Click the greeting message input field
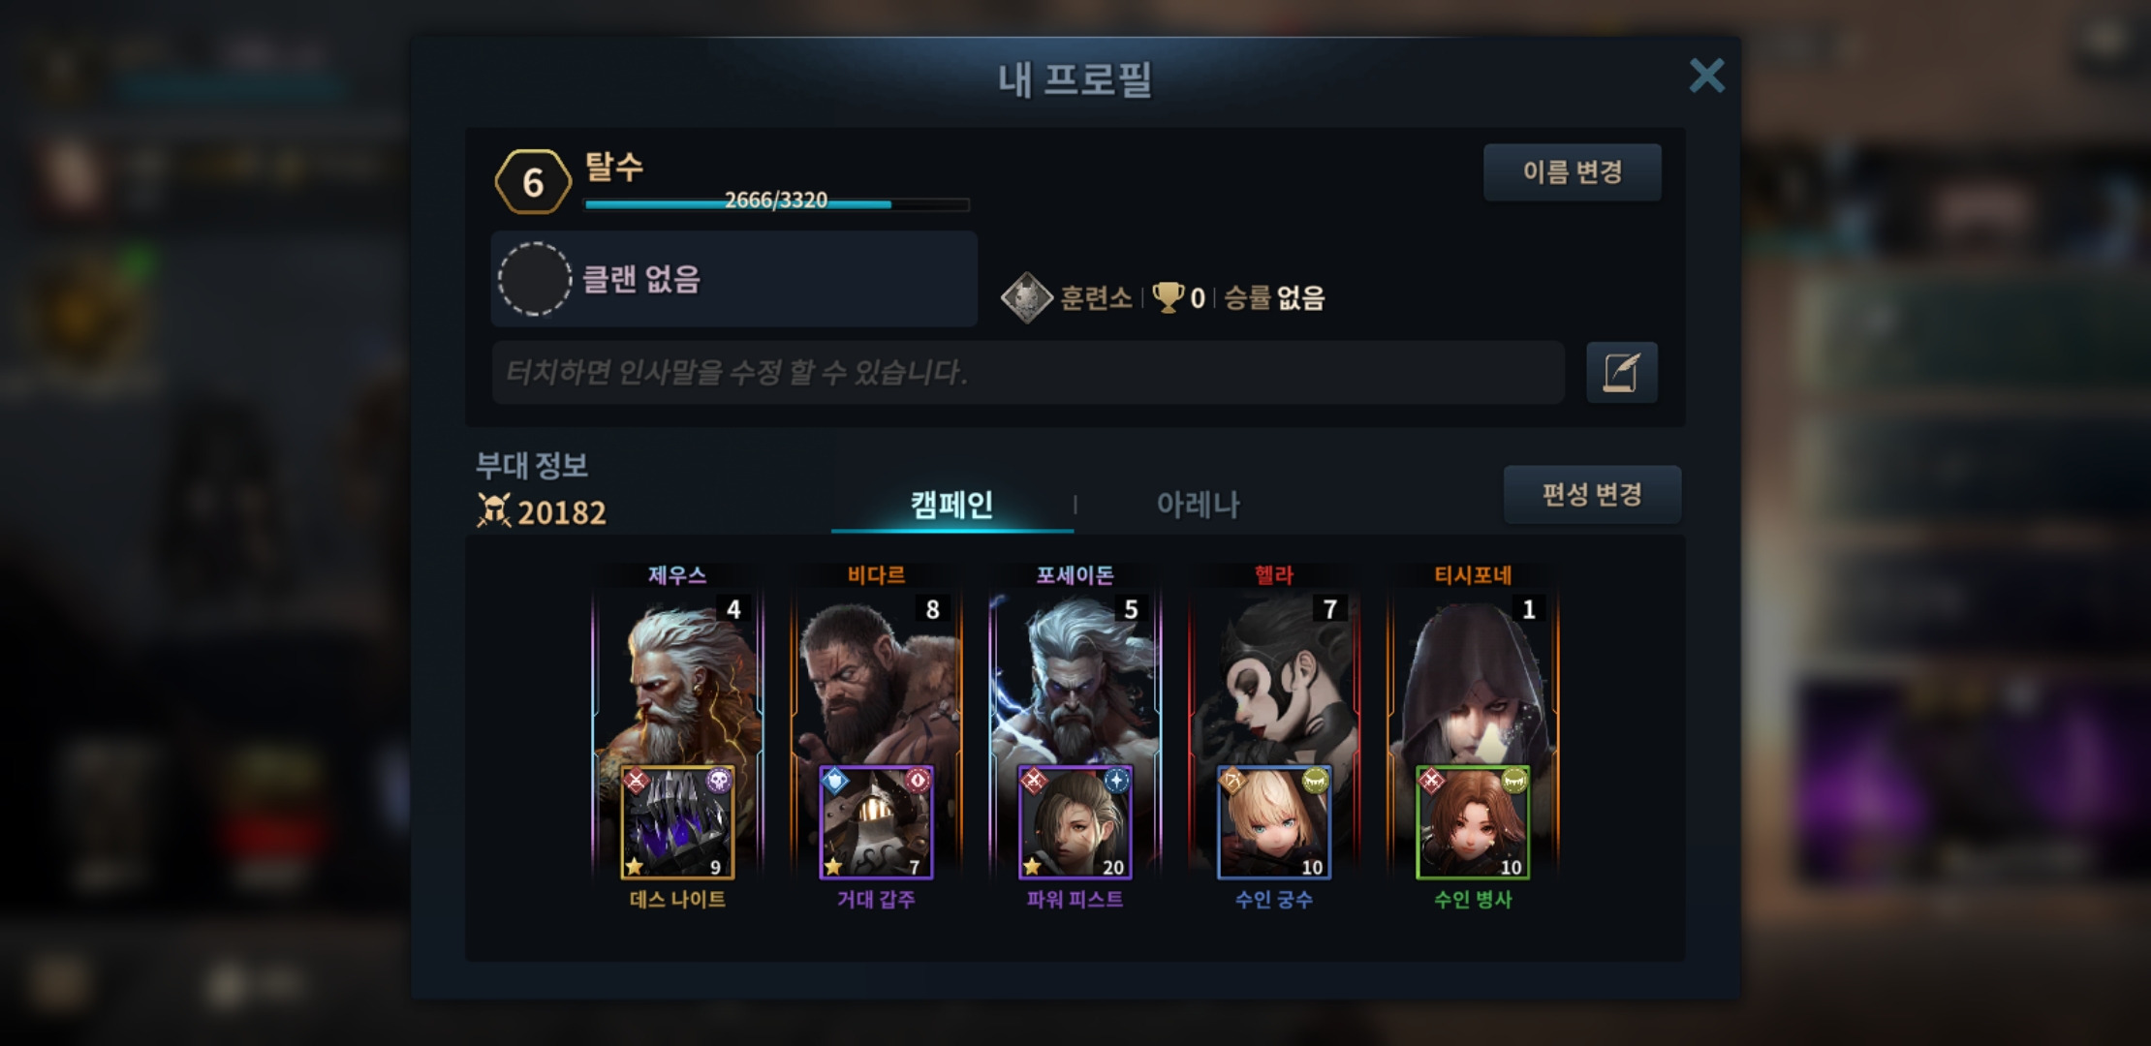 tap(1028, 372)
